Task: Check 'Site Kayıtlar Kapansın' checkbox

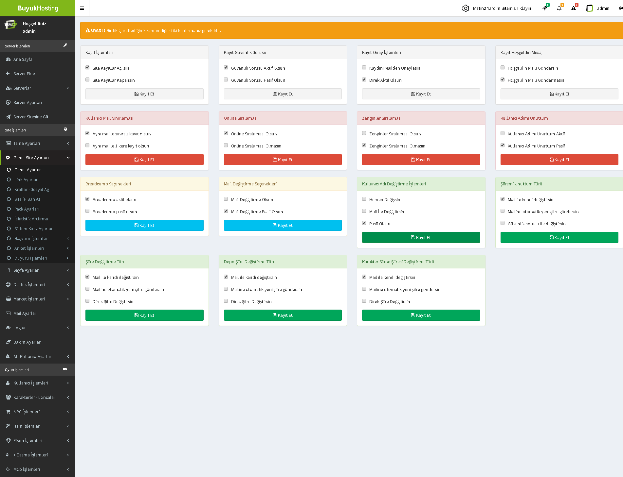Action: pyautogui.click(x=87, y=79)
